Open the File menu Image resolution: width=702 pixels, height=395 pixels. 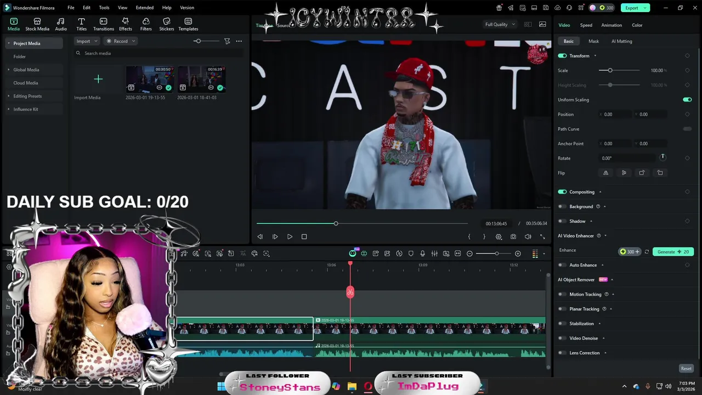pyautogui.click(x=71, y=8)
